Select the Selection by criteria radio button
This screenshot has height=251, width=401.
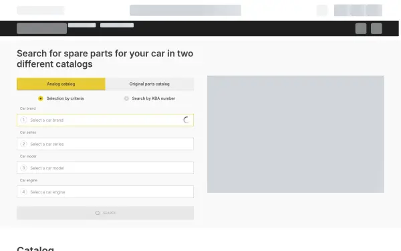coord(40,98)
